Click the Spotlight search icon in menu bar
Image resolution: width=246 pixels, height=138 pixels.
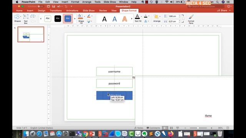click(x=217, y=2)
